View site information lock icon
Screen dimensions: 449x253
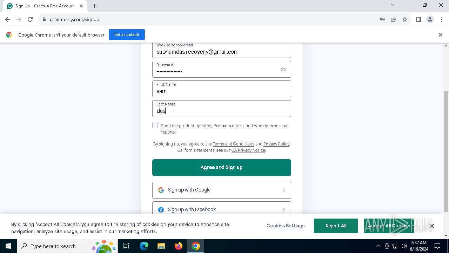[44, 19]
